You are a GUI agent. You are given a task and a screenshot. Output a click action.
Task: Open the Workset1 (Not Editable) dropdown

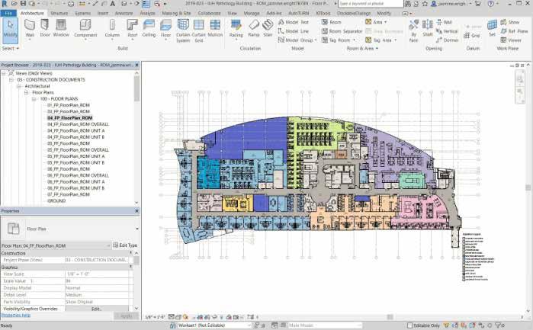click(251, 325)
